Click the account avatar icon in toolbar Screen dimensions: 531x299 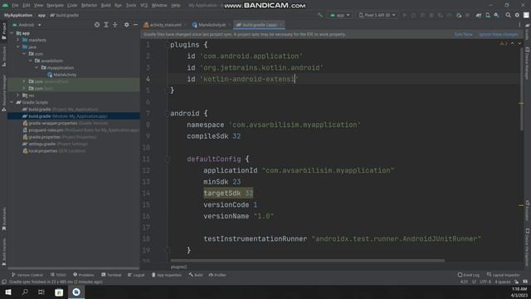pyautogui.click(x=526, y=15)
